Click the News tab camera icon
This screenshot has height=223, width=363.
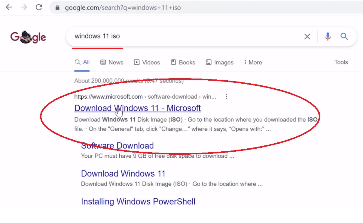point(103,62)
